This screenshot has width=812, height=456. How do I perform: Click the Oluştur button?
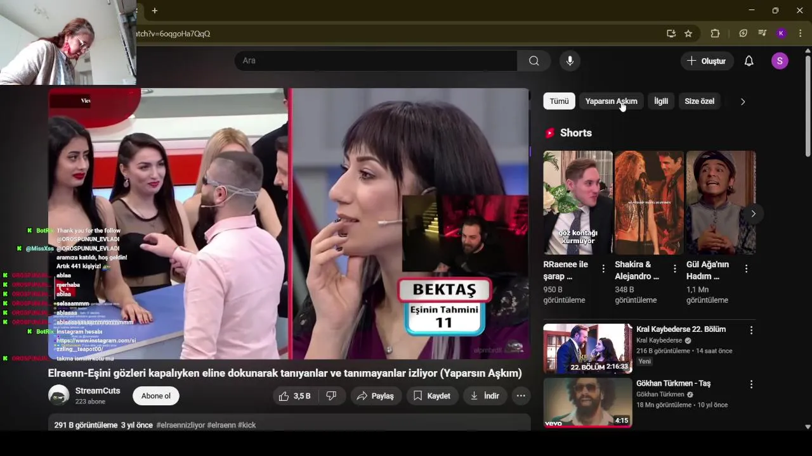[x=707, y=61]
